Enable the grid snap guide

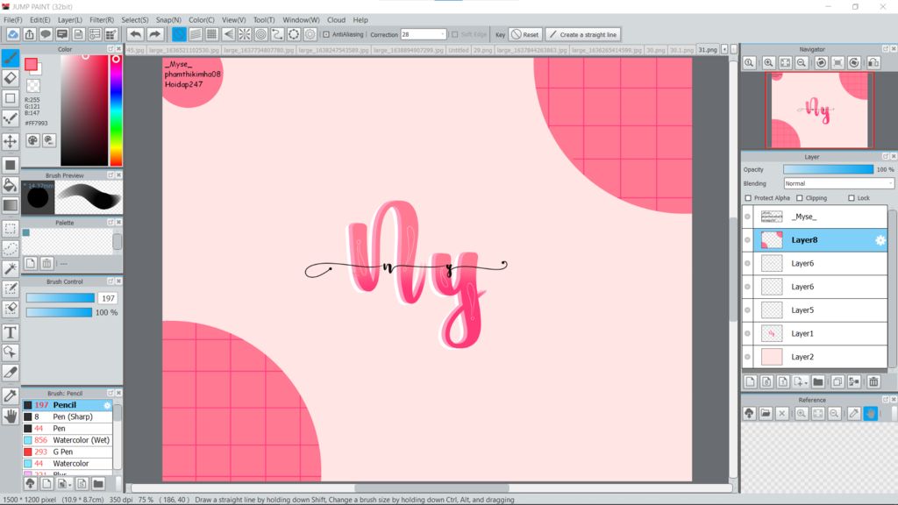point(212,34)
